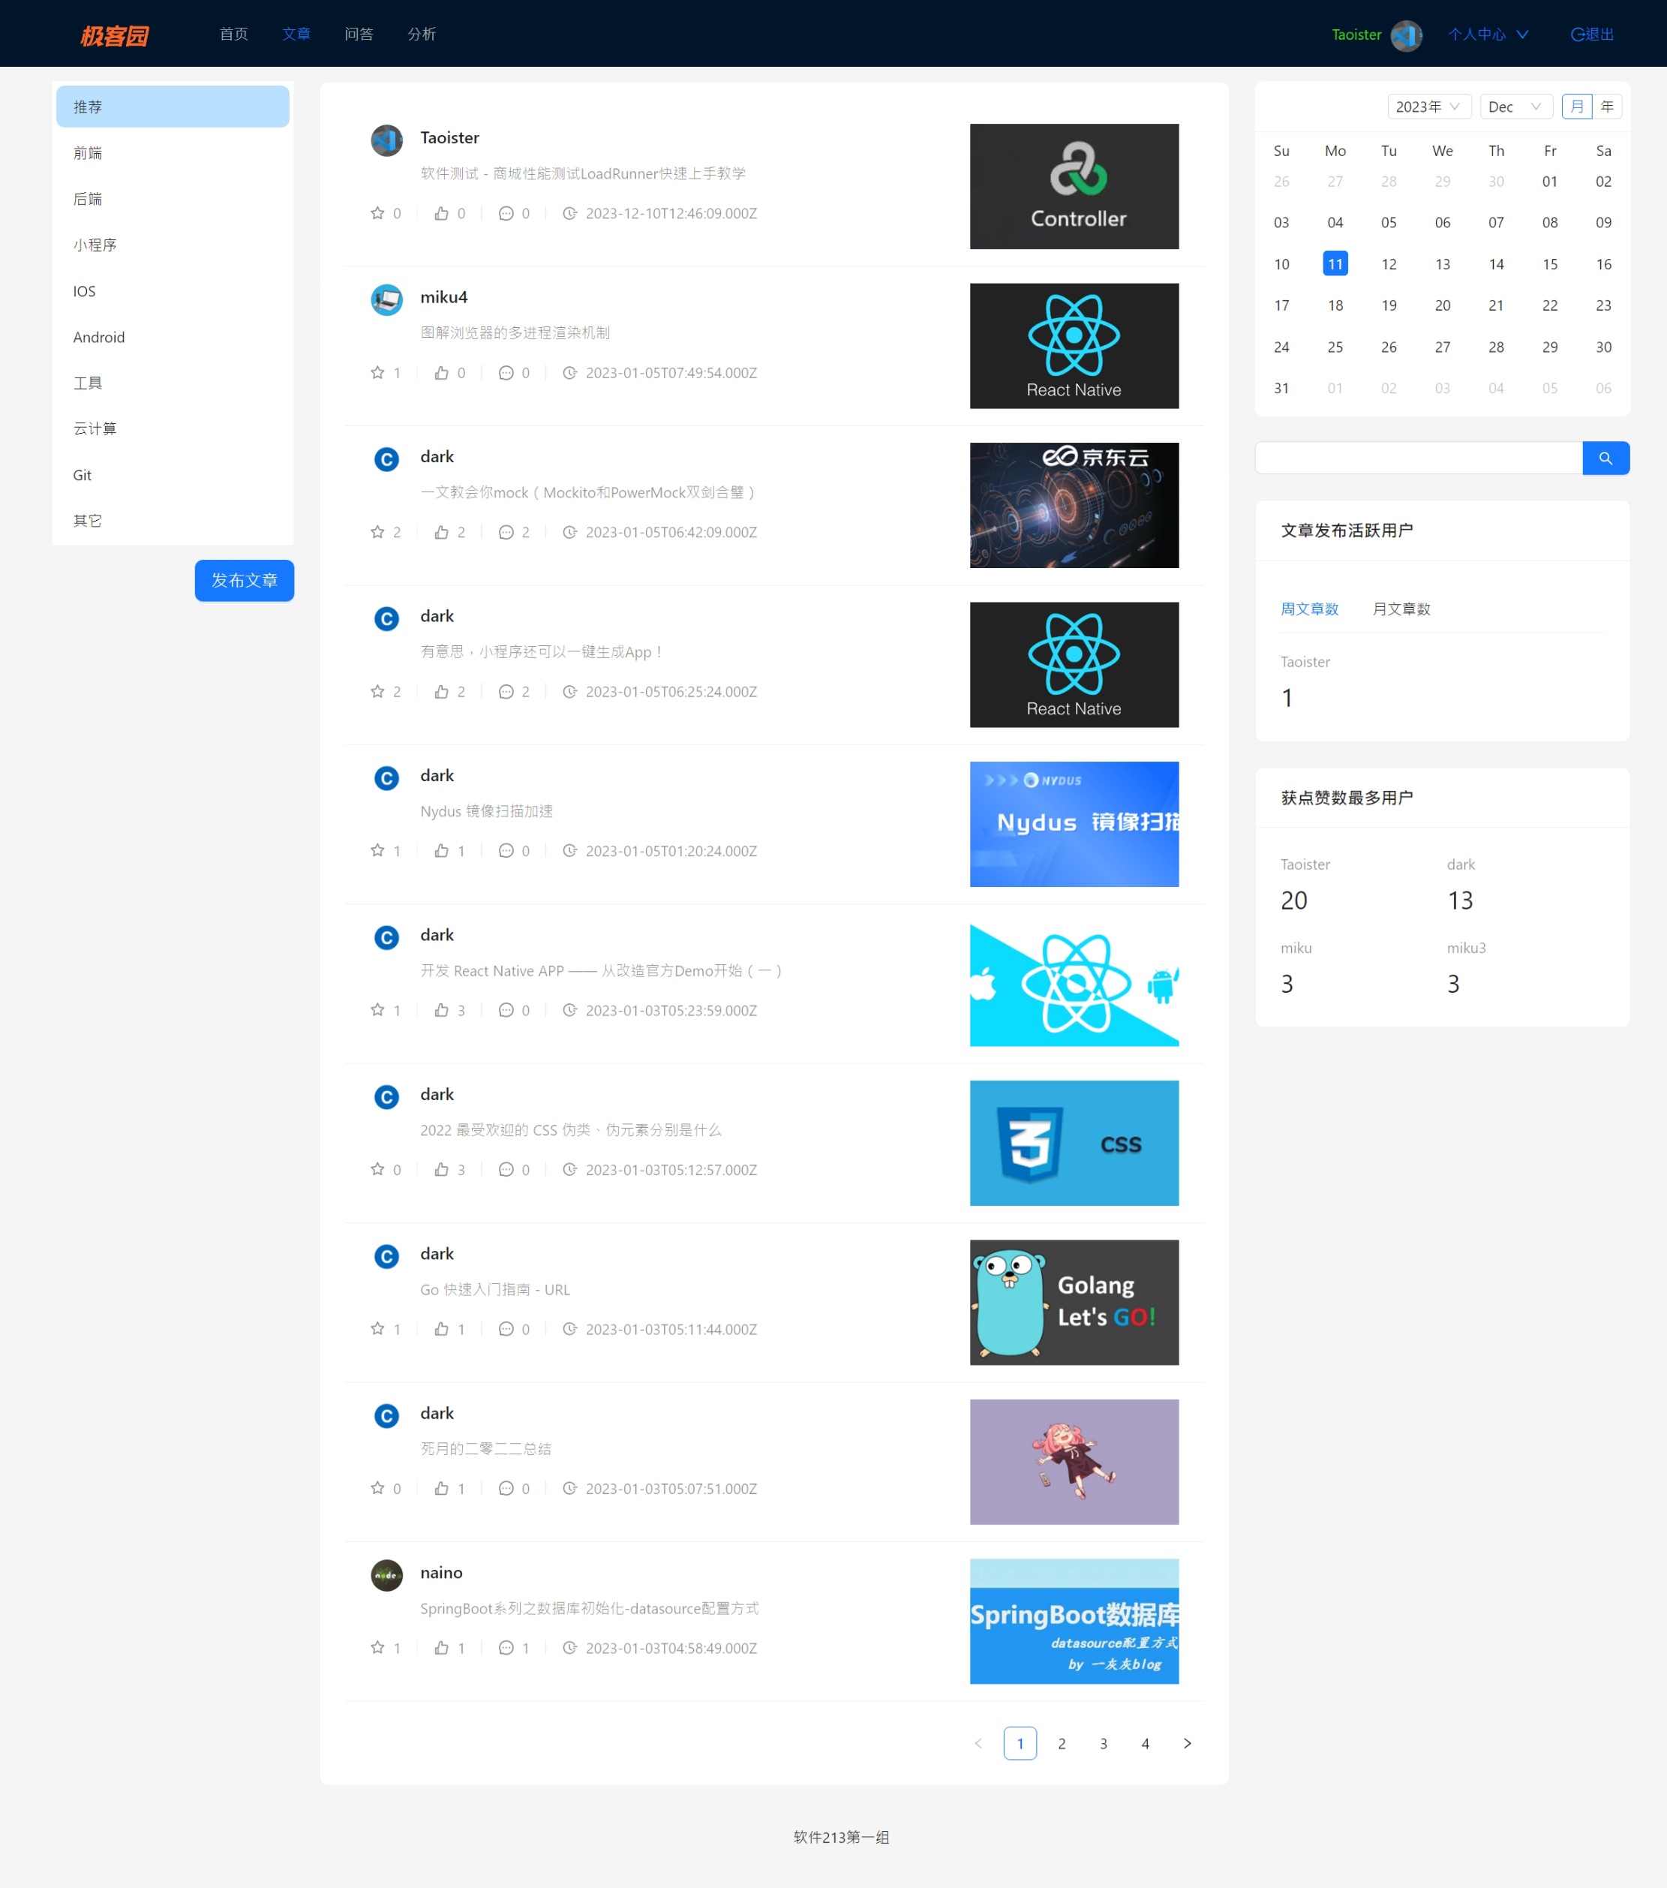The width and height of the screenshot is (1667, 1888).
Task: Click 分析 analytics menu item
Action: (x=425, y=34)
